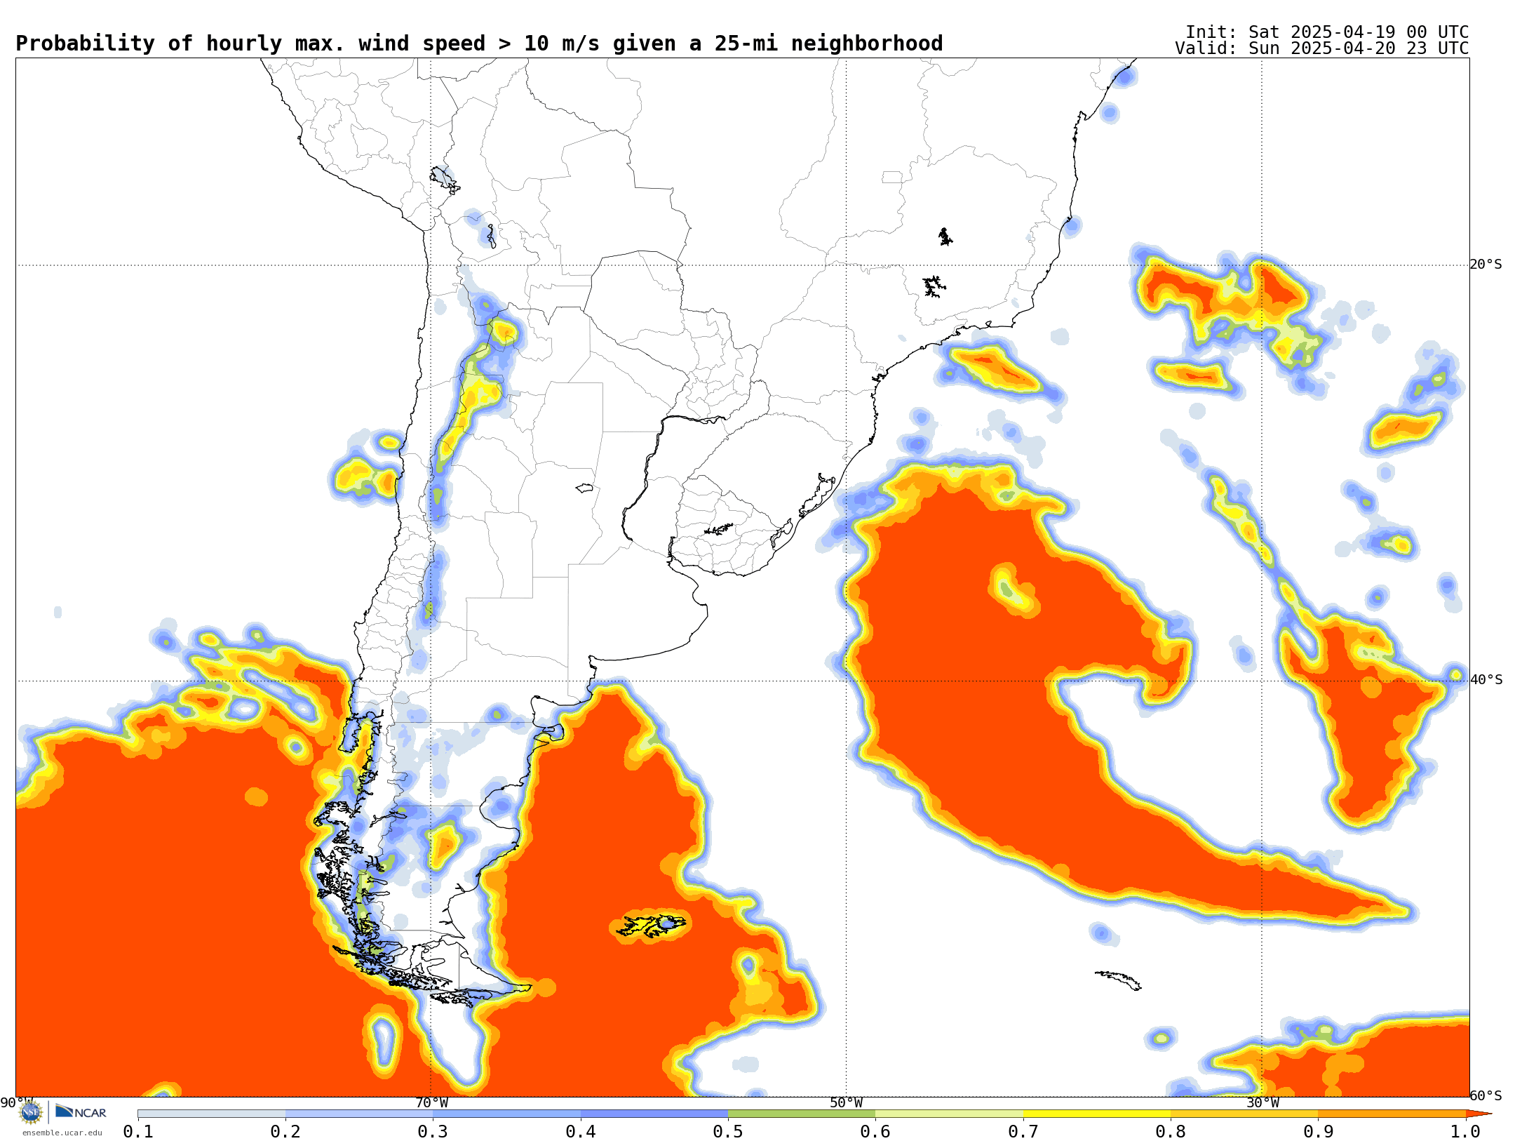This screenshot has height=1141, width=1515.
Task: Click the green 0.5-0.6 colorbar segment
Action: pos(802,1114)
